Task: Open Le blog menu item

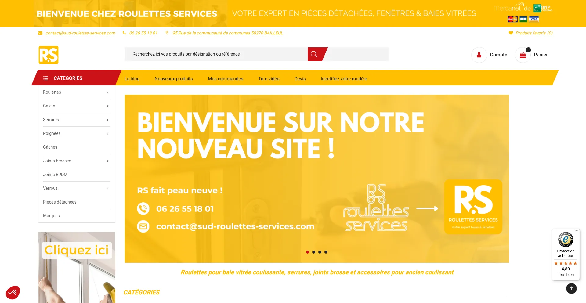Action: [x=132, y=79]
